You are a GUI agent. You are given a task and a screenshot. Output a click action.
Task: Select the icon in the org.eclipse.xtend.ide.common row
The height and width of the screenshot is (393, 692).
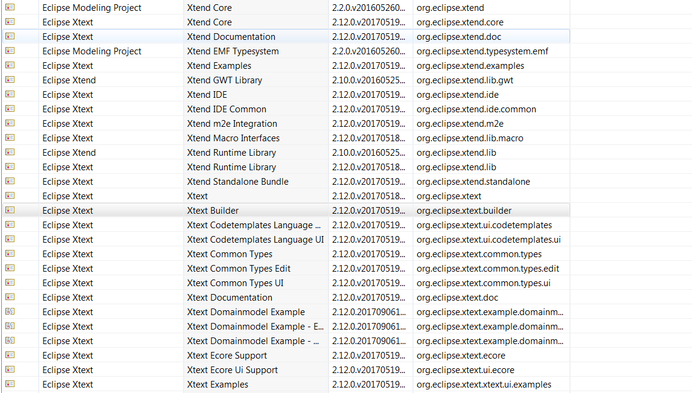[x=10, y=109]
